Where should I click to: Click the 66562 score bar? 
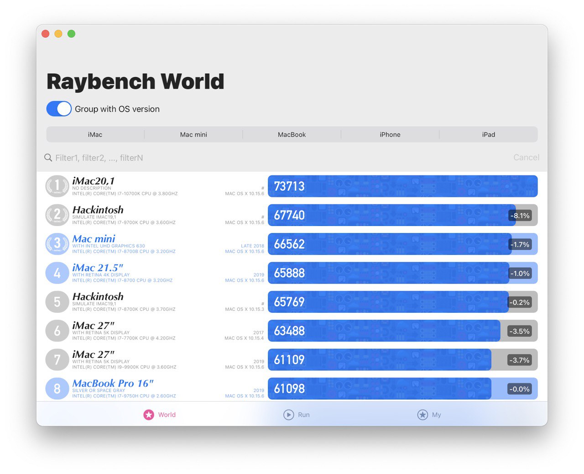403,244
